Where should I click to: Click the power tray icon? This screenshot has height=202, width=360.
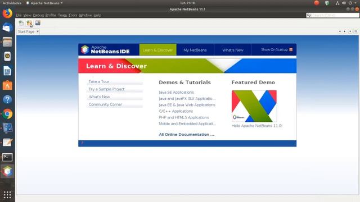tap(350, 3)
